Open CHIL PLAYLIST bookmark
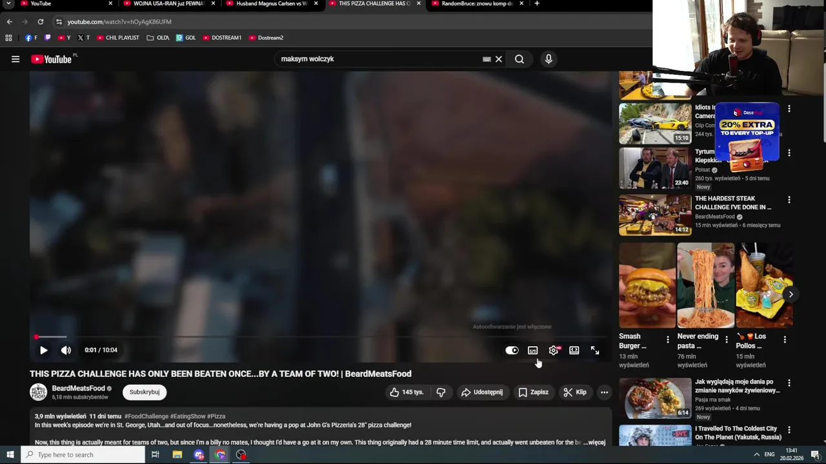Image resolution: width=826 pixels, height=464 pixels. tap(118, 38)
